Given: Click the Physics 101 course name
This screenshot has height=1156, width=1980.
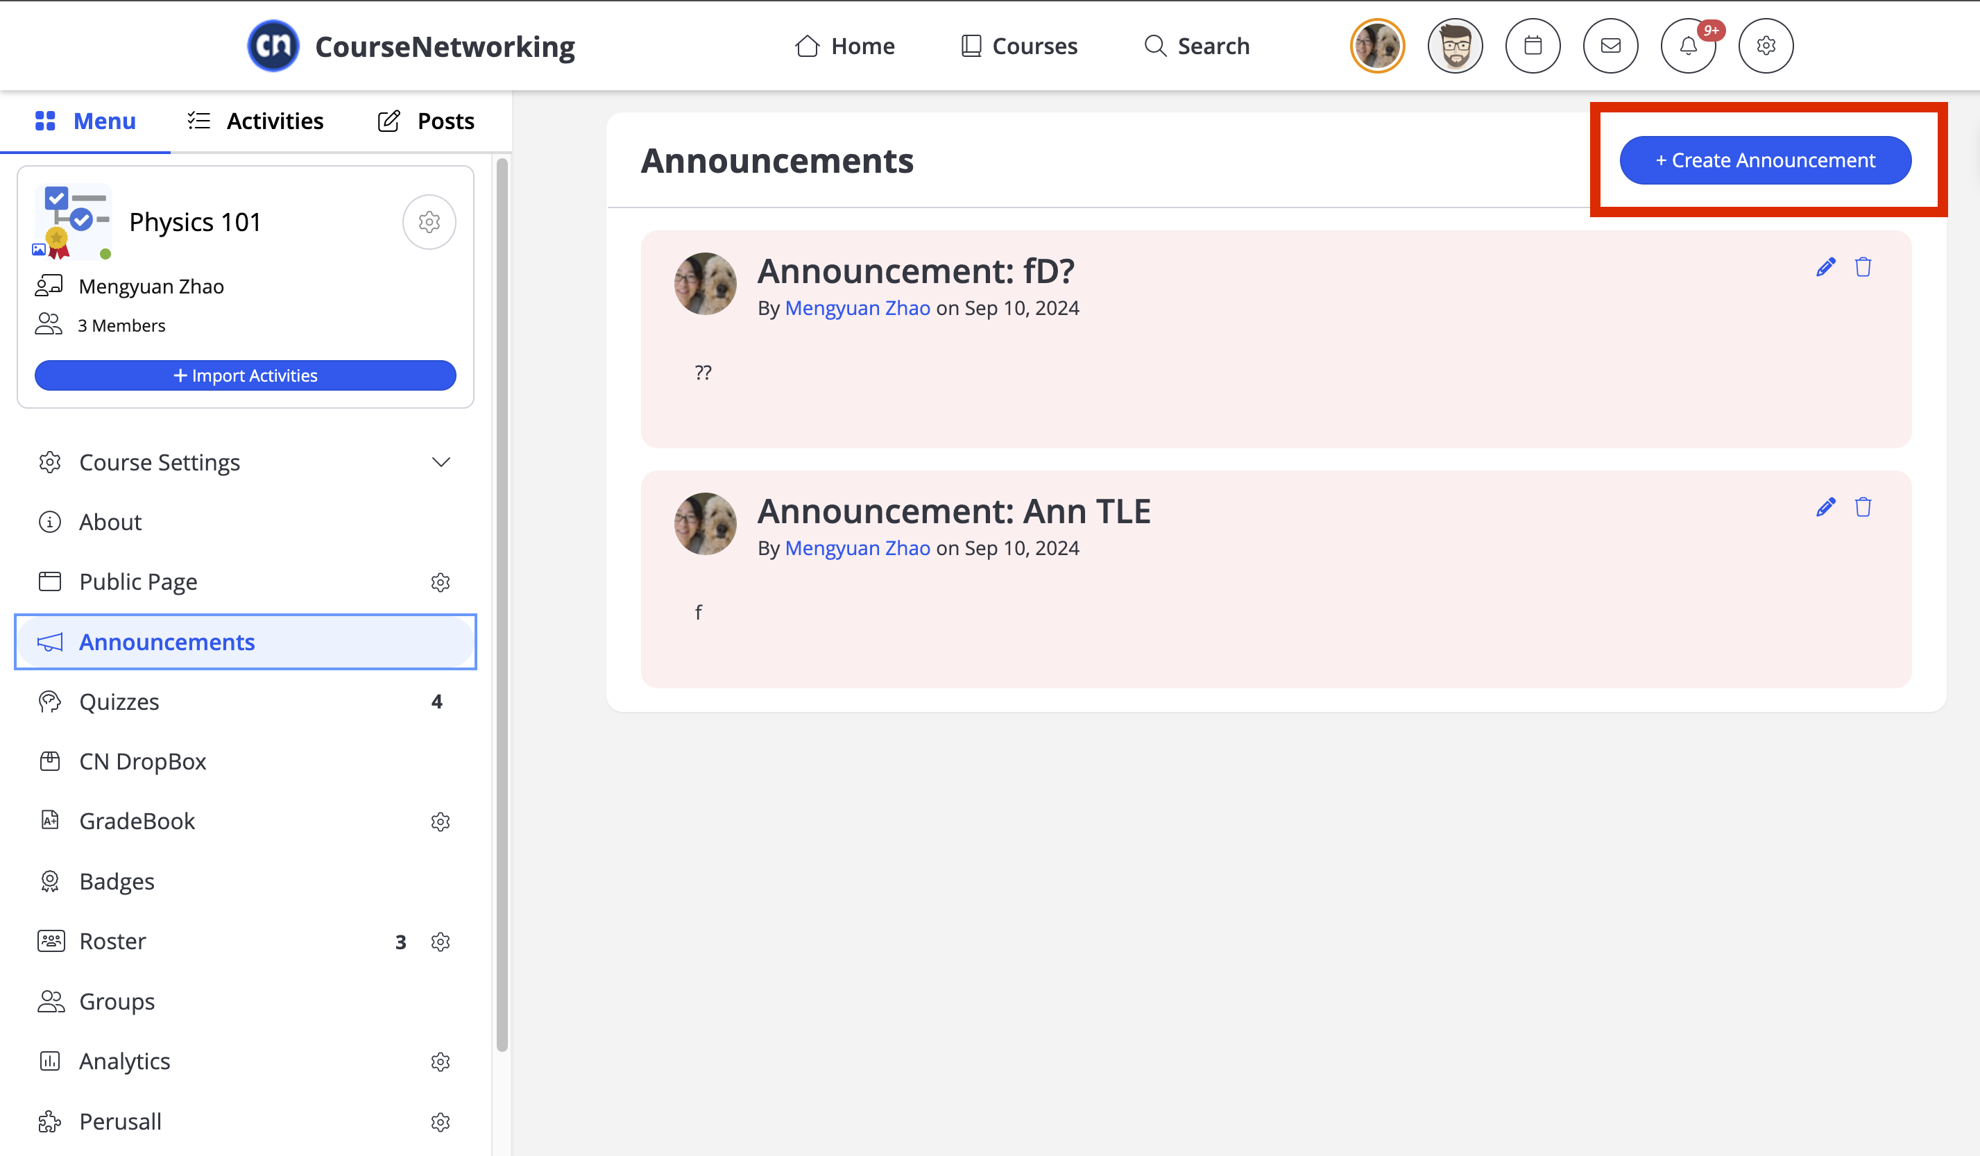Looking at the screenshot, I should point(195,223).
